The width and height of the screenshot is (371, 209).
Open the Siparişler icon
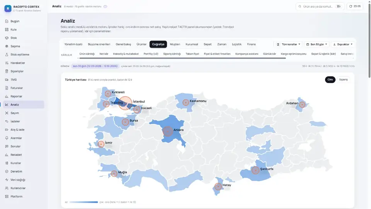point(7,71)
